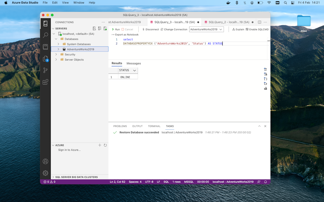Open the SQLQuery_2 editor tab
The image size is (324, 202).
pyautogui.click(x=223, y=22)
